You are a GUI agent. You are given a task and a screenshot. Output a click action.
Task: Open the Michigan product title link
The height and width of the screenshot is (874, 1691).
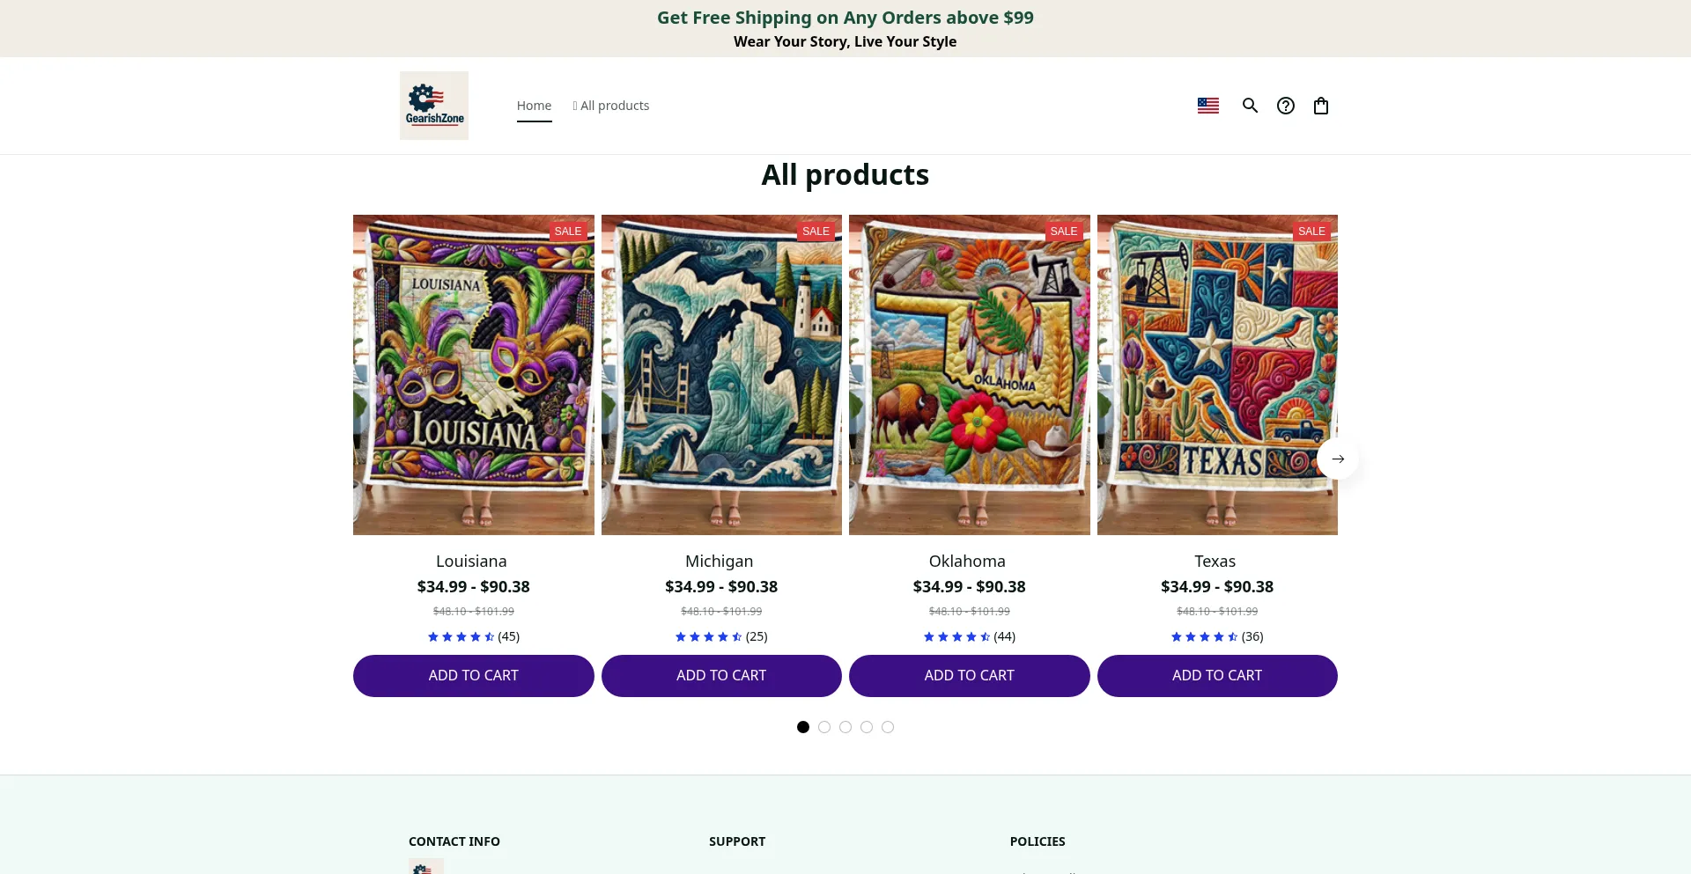720,562
